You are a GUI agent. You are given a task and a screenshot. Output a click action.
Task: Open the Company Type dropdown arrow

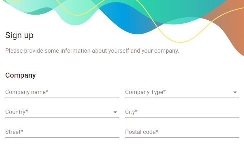pyautogui.click(x=235, y=92)
